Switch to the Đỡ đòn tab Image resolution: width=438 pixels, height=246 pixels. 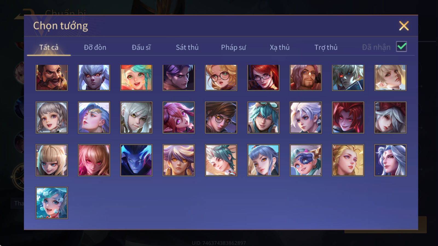[x=95, y=47]
